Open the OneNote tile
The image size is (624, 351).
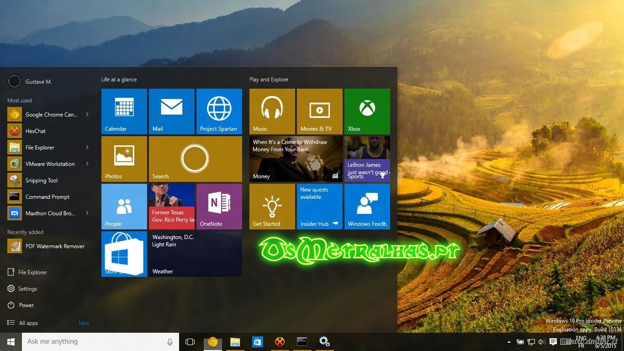219,206
